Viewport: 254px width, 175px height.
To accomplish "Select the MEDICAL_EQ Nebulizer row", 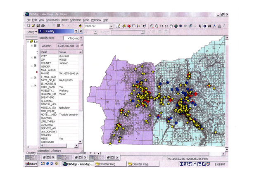I will pyautogui.click(x=59, y=108).
